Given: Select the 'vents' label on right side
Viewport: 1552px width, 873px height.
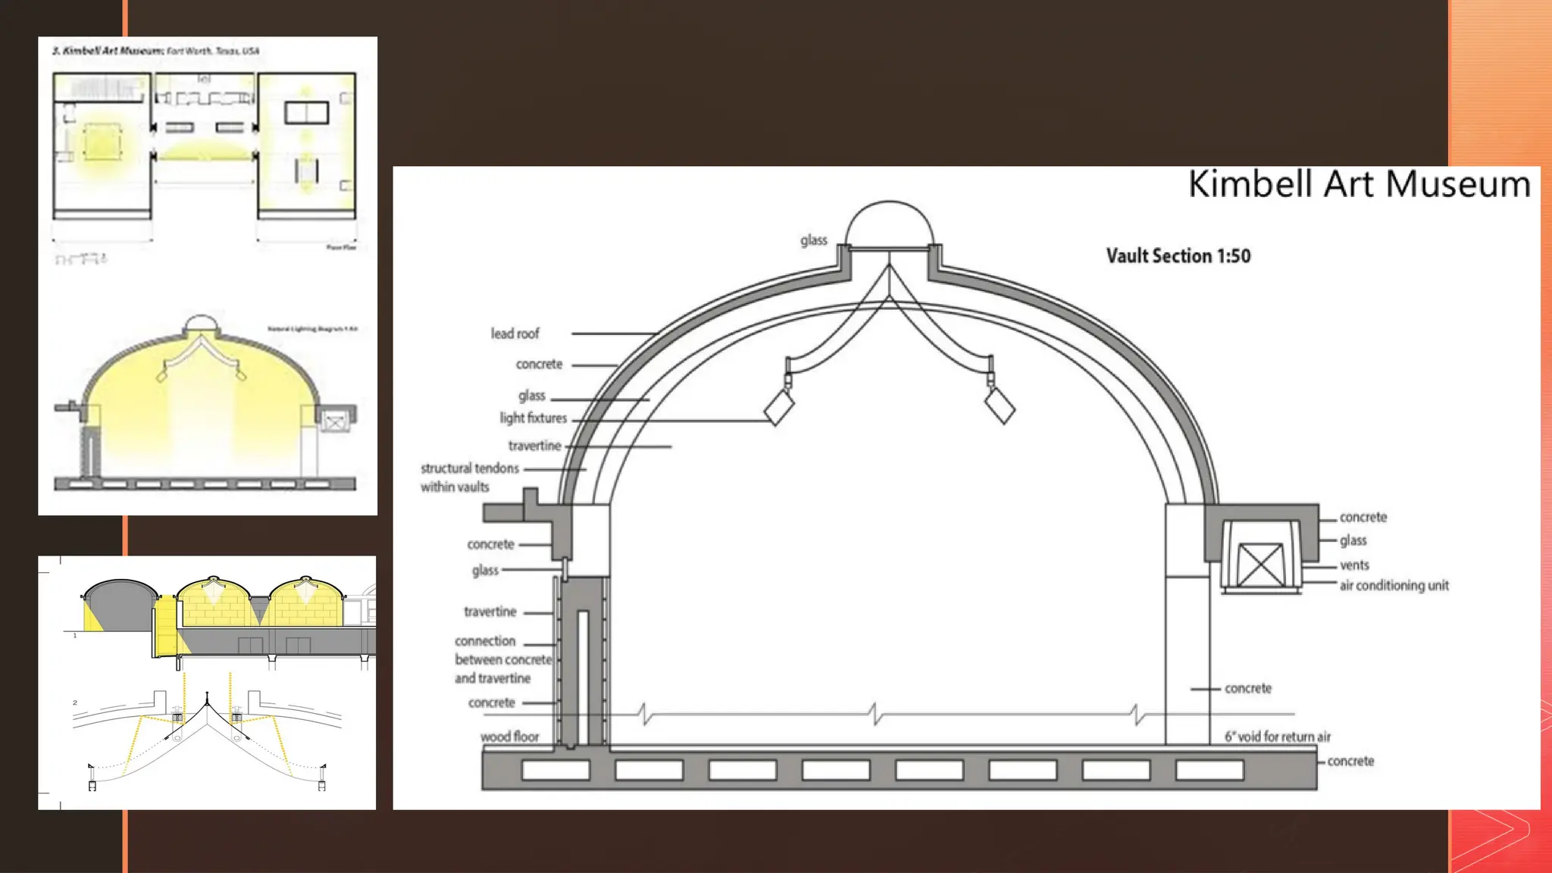Looking at the screenshot, I should pos(1353,565).
